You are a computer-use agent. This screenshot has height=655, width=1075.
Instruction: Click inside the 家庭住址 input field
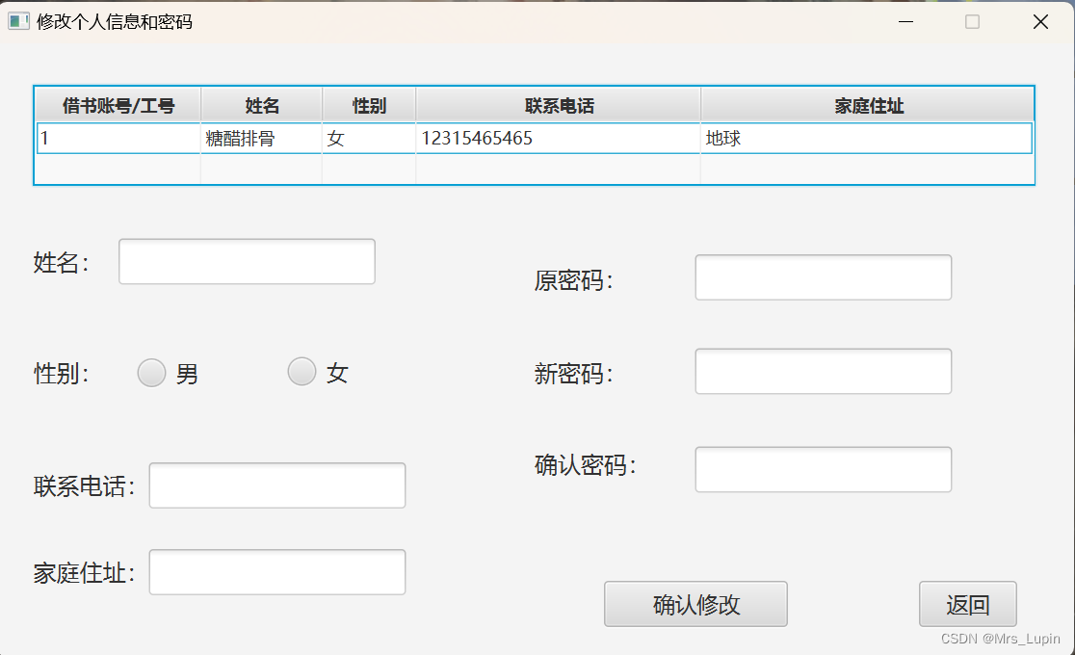point(276,571)
